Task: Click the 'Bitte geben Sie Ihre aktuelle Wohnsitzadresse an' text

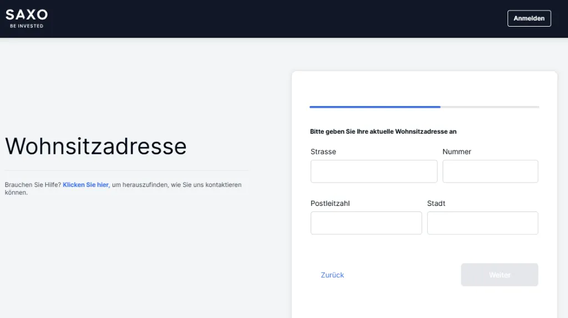Action: tap(383, 132)
